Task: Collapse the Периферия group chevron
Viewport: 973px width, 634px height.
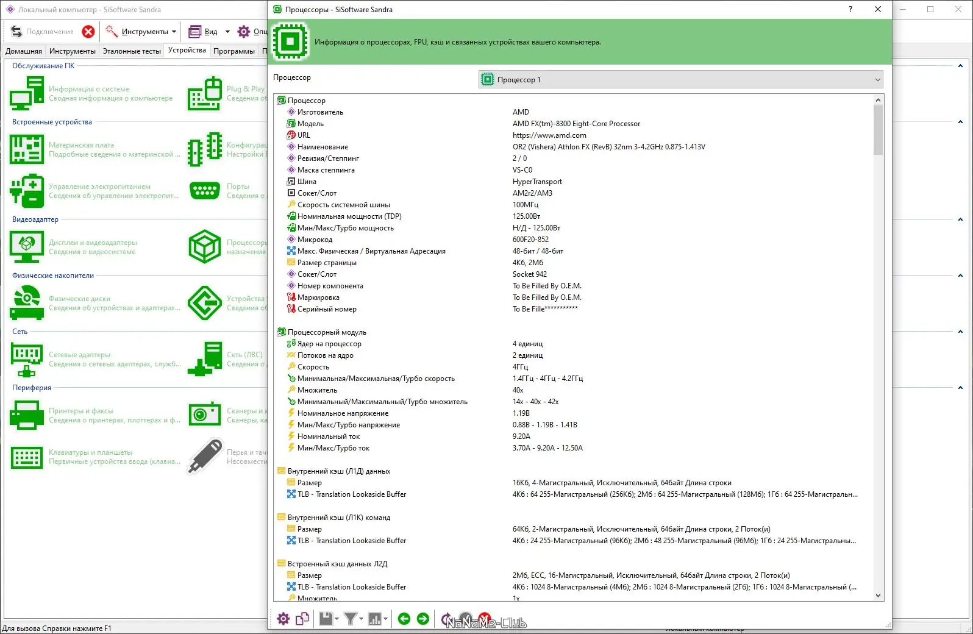Action: [960, 388]
